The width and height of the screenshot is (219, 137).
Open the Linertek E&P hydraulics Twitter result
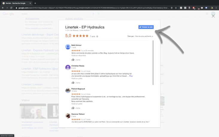point(40,69)
